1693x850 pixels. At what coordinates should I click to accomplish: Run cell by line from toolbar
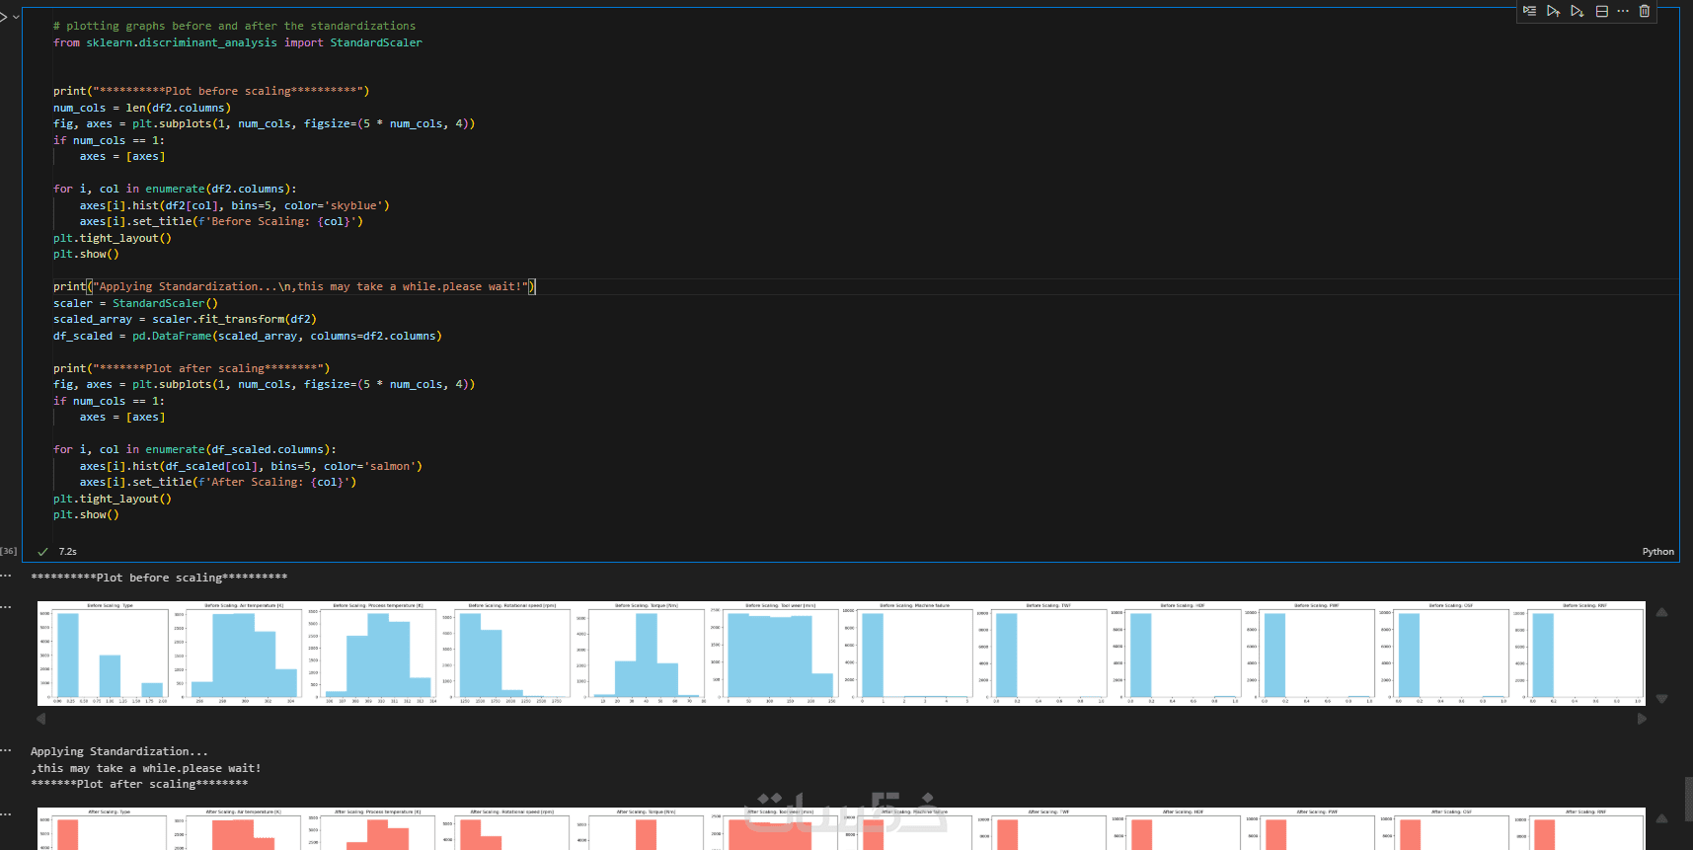pyautogui.click(x=1529, y=11)
